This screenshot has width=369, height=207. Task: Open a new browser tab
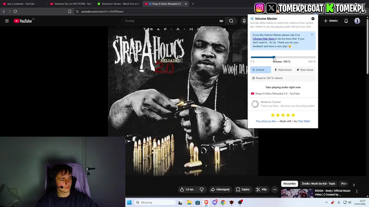[x=193, y=4]
